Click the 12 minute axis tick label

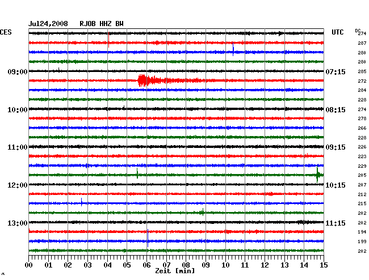tap(265, 265)
